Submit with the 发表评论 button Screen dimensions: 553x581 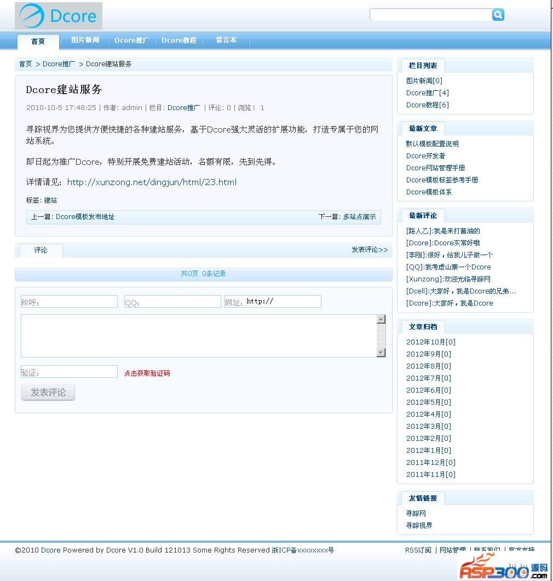[x=48, y=393]
